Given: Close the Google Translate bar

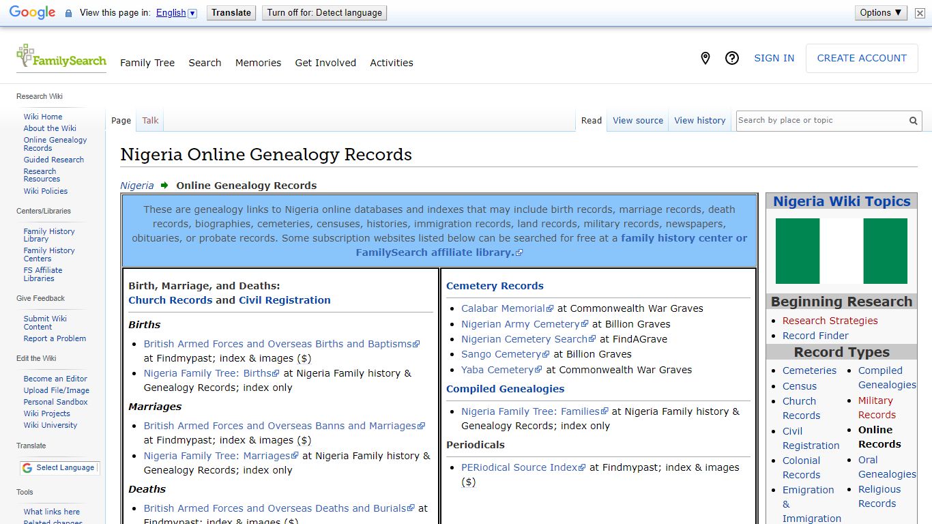Looking at the screenshot, I should click(x=920, y=13).
